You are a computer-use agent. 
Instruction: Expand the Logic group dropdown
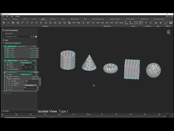pos(158,26)
